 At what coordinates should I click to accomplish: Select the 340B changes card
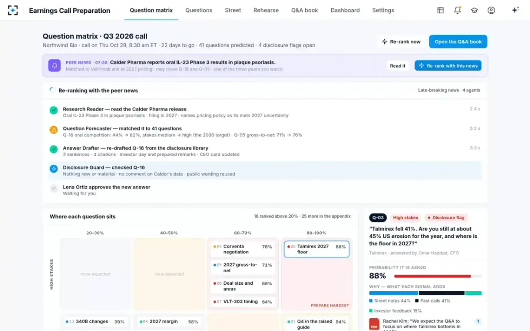(95, 322)
